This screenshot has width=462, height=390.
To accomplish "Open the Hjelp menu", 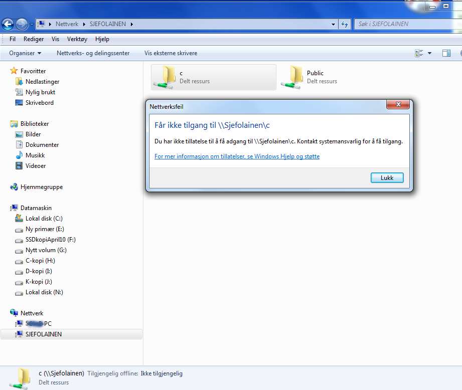I will (102, 39).
